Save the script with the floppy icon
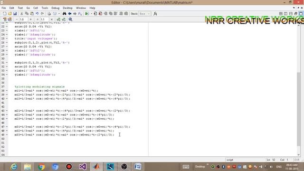This screenshot has width=304, height=171. 15,14
